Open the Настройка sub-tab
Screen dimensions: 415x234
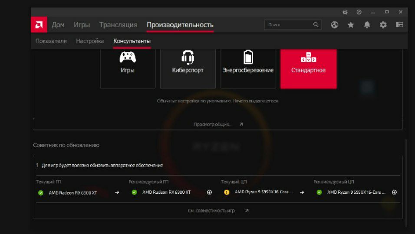(90, 41)
